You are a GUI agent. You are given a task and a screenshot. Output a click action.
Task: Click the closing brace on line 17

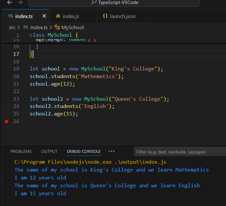[31, 54]
